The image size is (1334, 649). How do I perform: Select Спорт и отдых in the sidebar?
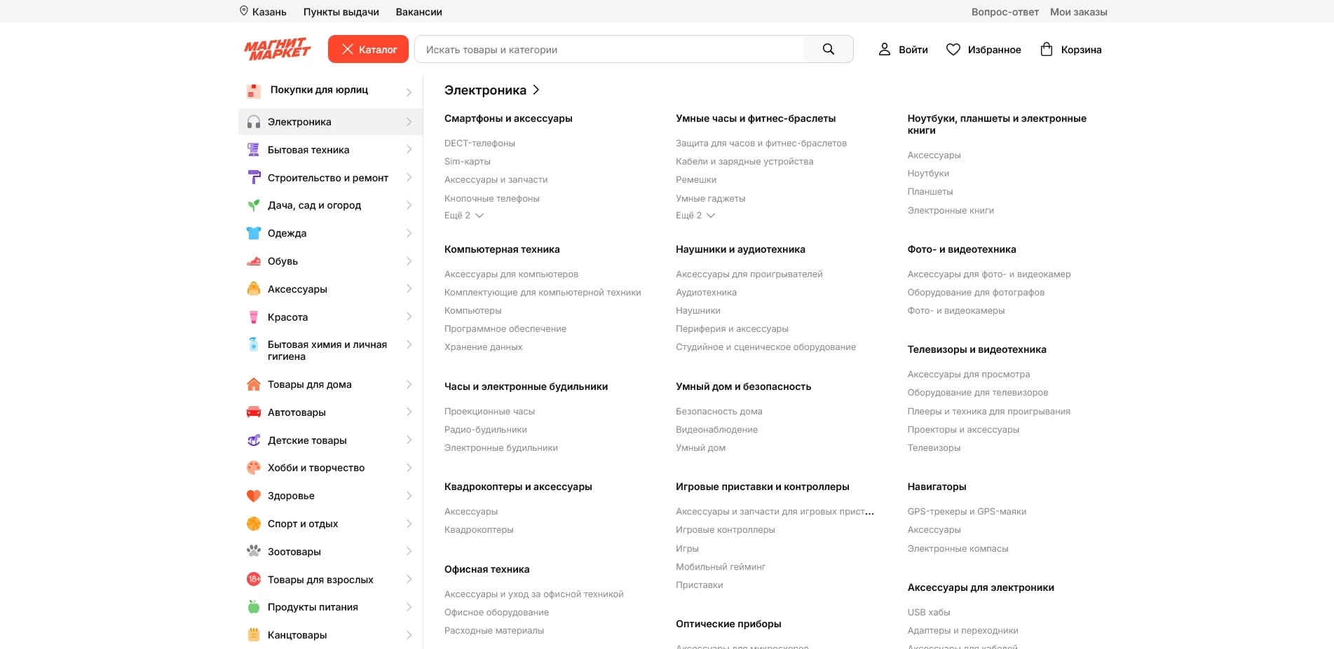click(303, 524)
